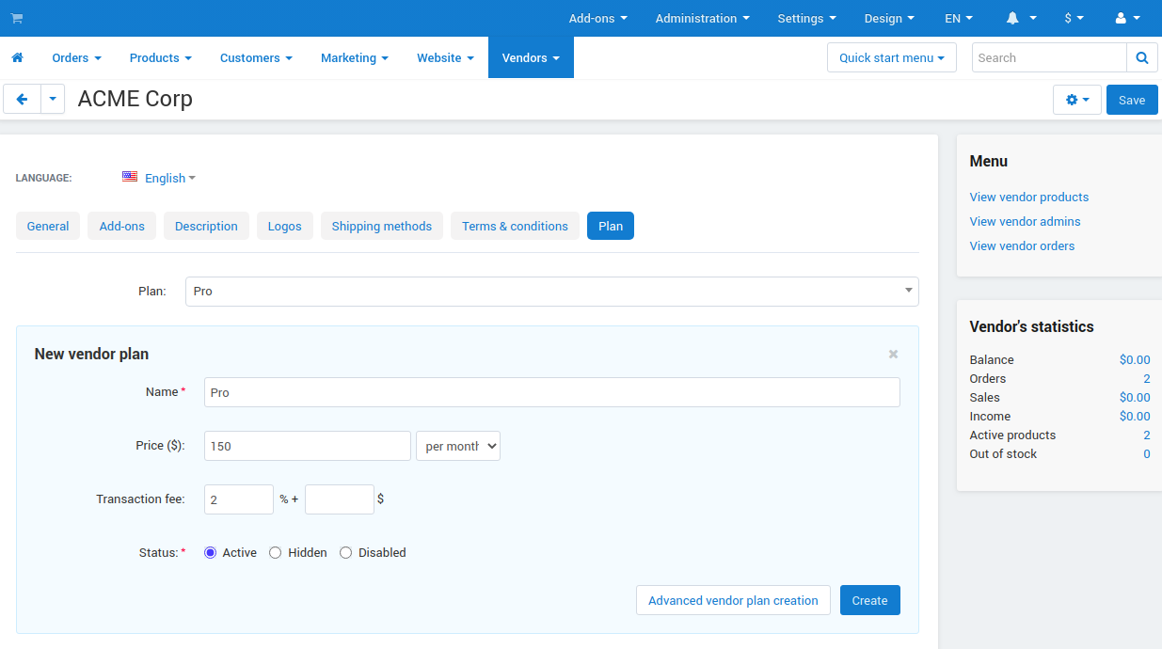Image resolution: width=1162 pixels, height=649 pixels.
Task: Go to the home dashboard icon
Action: click(x=17, y=57)
